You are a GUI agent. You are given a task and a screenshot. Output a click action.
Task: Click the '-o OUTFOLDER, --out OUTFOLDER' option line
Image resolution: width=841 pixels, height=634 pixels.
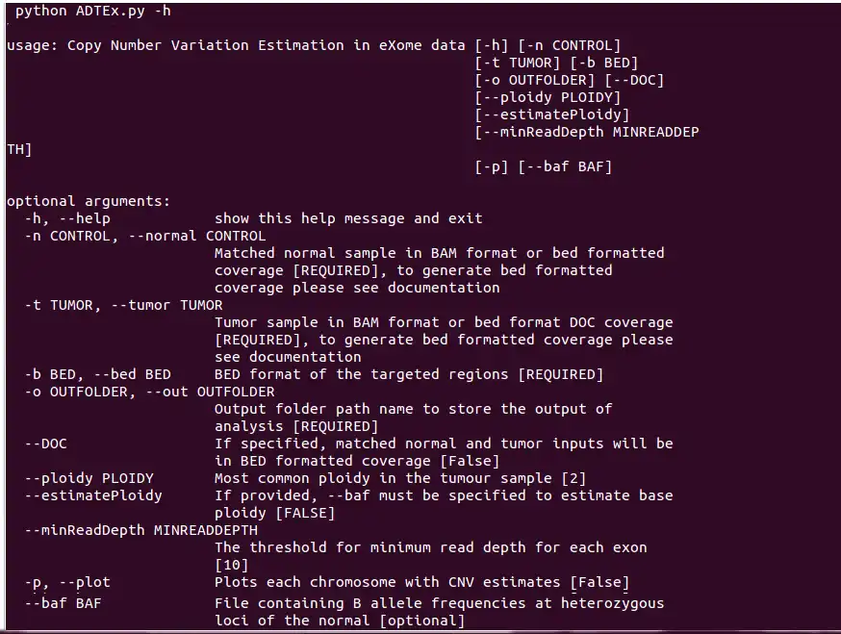pos(149,392)
